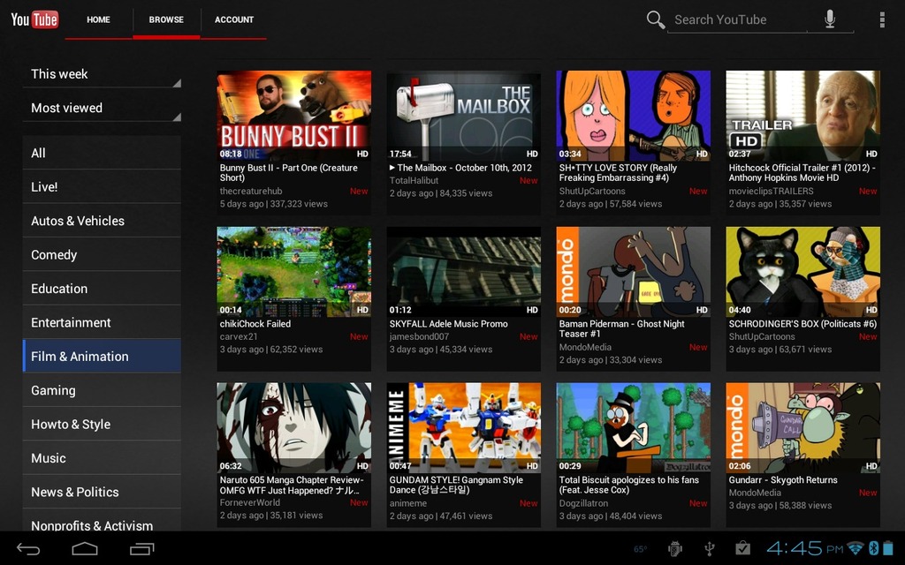Select the All category

click(102, 153)
